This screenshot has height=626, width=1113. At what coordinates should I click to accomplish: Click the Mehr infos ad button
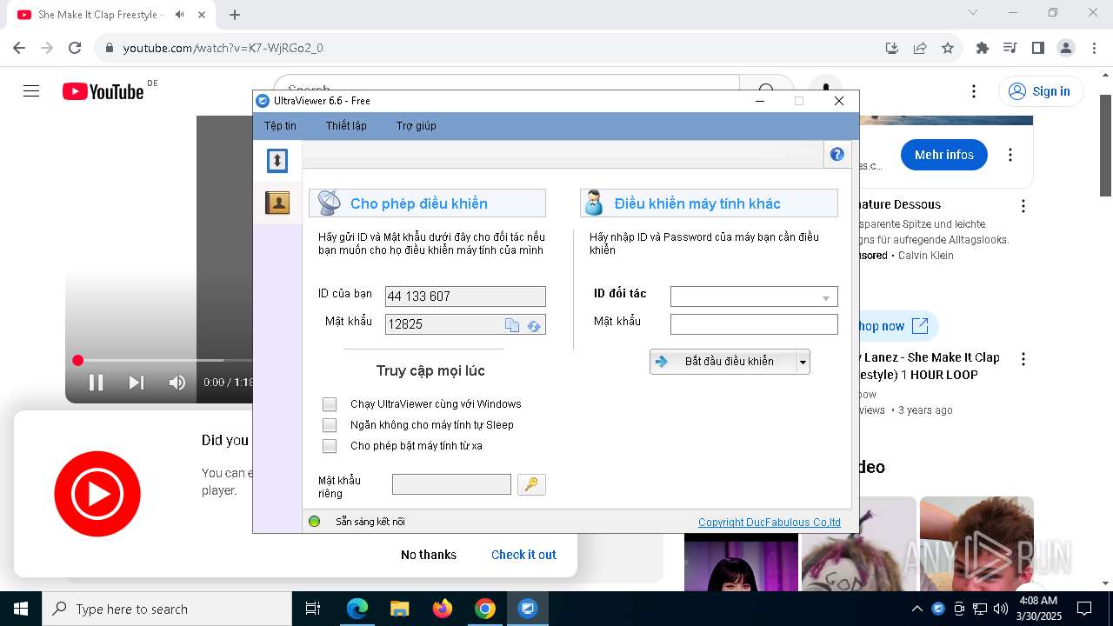click(x=944, y=155)
